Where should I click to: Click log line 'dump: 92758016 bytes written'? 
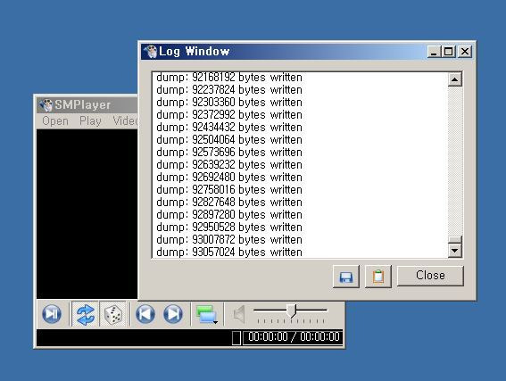(229, 190)
